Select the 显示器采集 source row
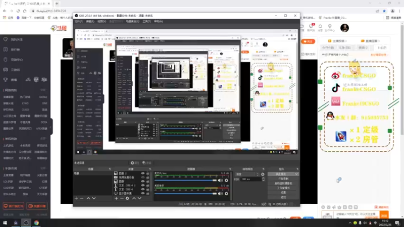The width and height of the screenshot is (404, 227). (x=131, y=193)
